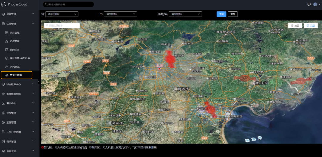Open the 省 province dropdown
Image resolution: width=322 pixels, height=157 pixels.
(62, 14)
